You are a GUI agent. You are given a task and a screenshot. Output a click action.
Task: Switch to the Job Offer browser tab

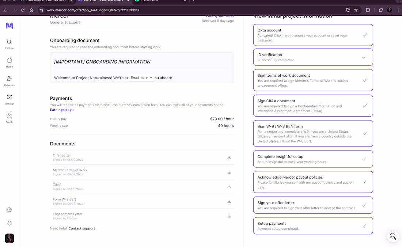(x=103, y=1)
